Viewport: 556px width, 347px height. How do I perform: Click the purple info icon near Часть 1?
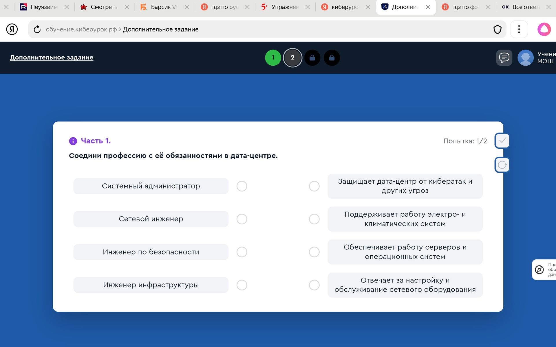73,141
